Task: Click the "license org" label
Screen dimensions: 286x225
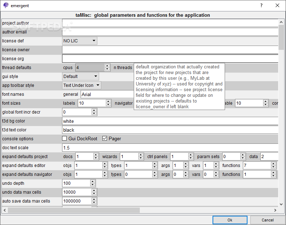Action: tap(13, 59)
